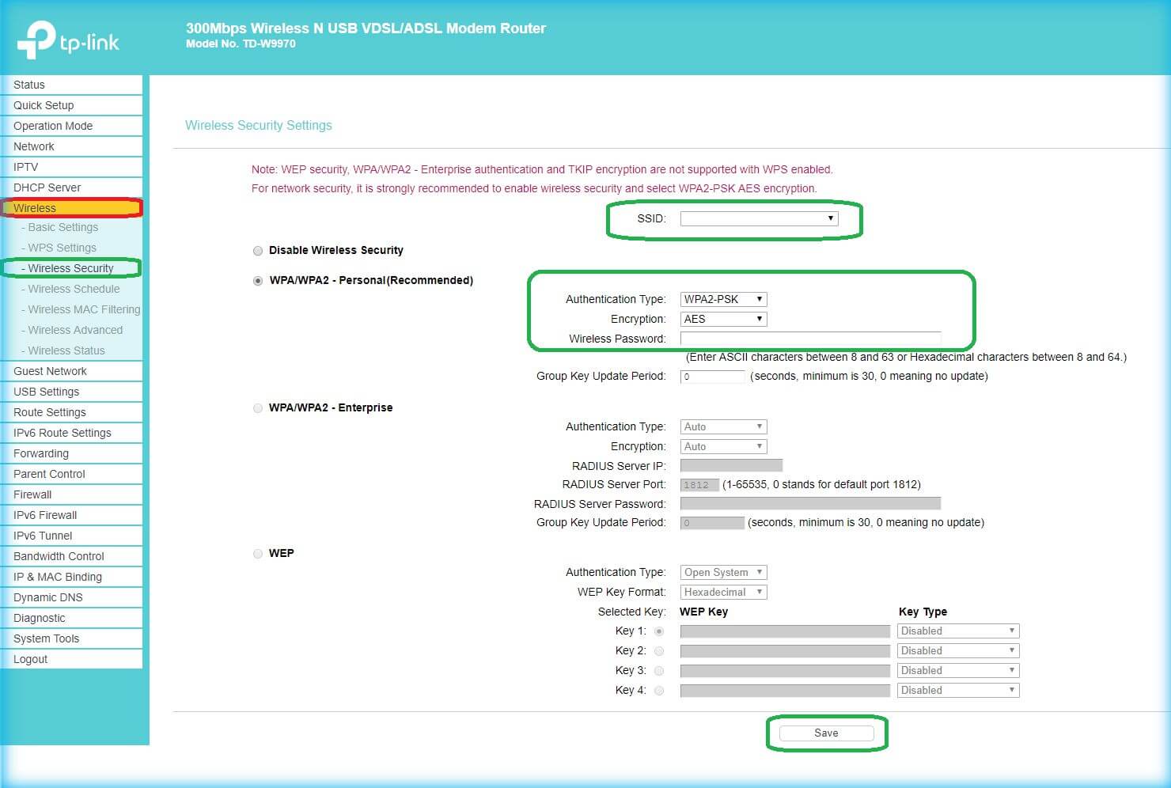Open Wireless MAC Filtering page

pos(84,309)
